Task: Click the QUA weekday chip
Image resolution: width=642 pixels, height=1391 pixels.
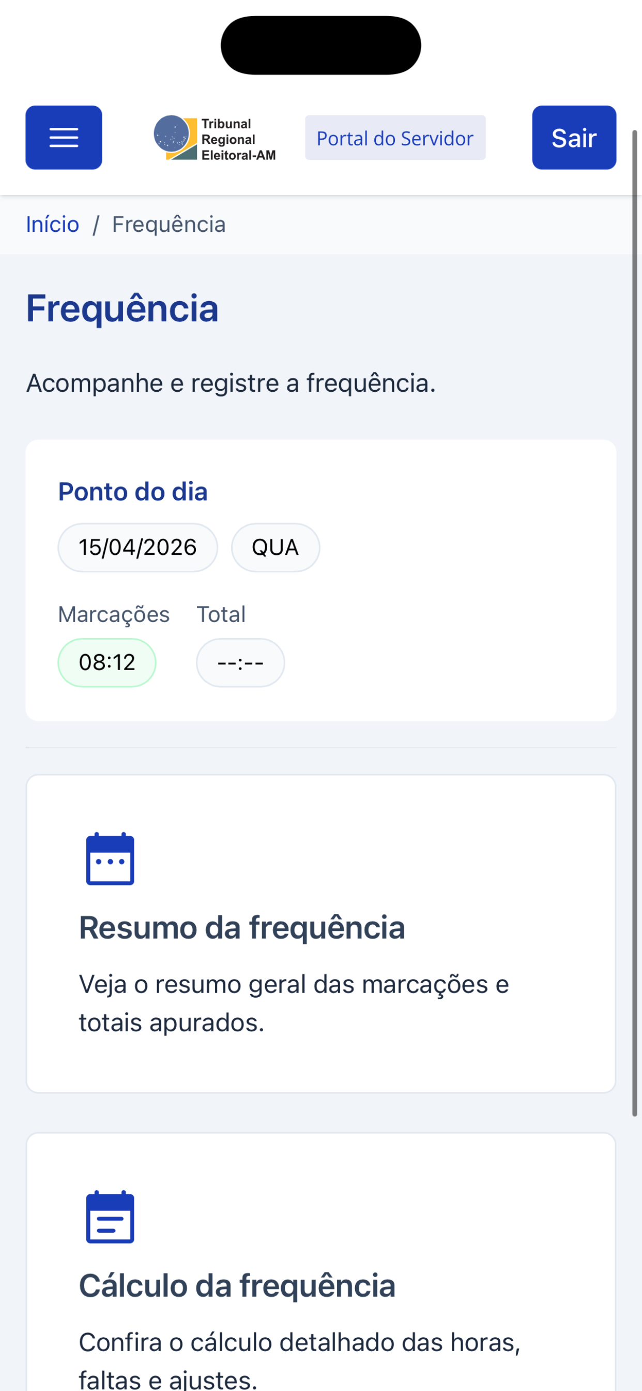Action: (275, 547)
